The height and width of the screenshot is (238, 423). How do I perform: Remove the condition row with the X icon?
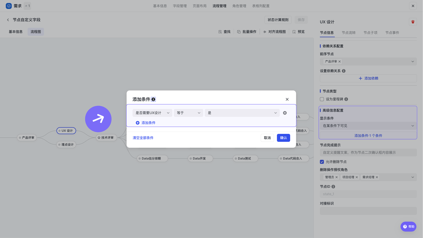(285, 113)
